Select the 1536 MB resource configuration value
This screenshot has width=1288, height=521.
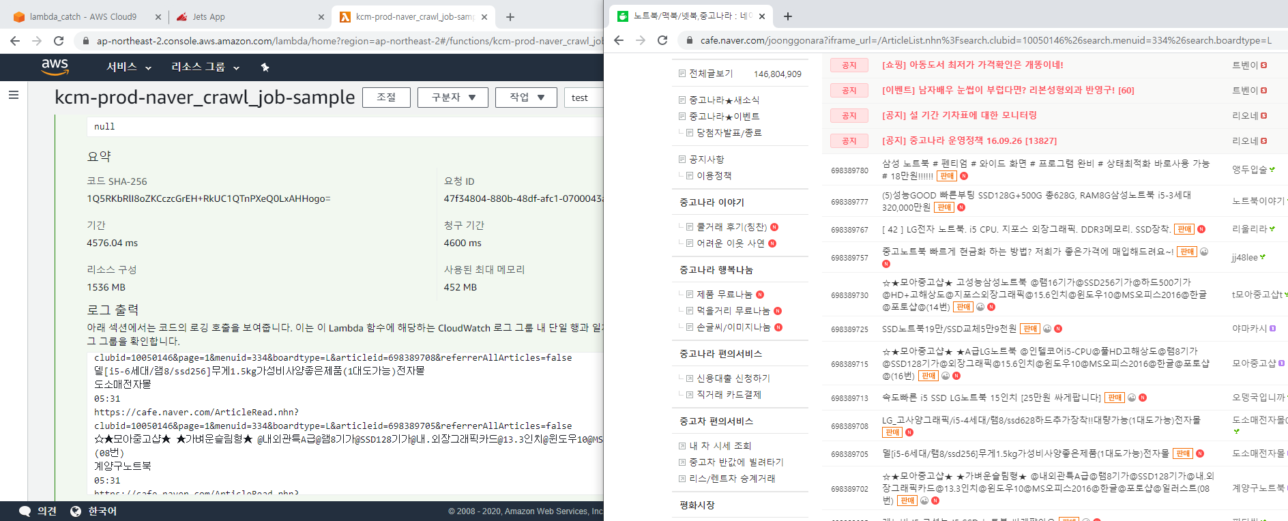(106, 287)
